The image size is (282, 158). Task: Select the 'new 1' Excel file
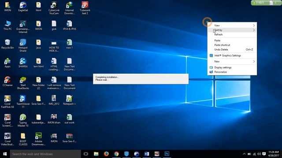(x=70, y=44)
